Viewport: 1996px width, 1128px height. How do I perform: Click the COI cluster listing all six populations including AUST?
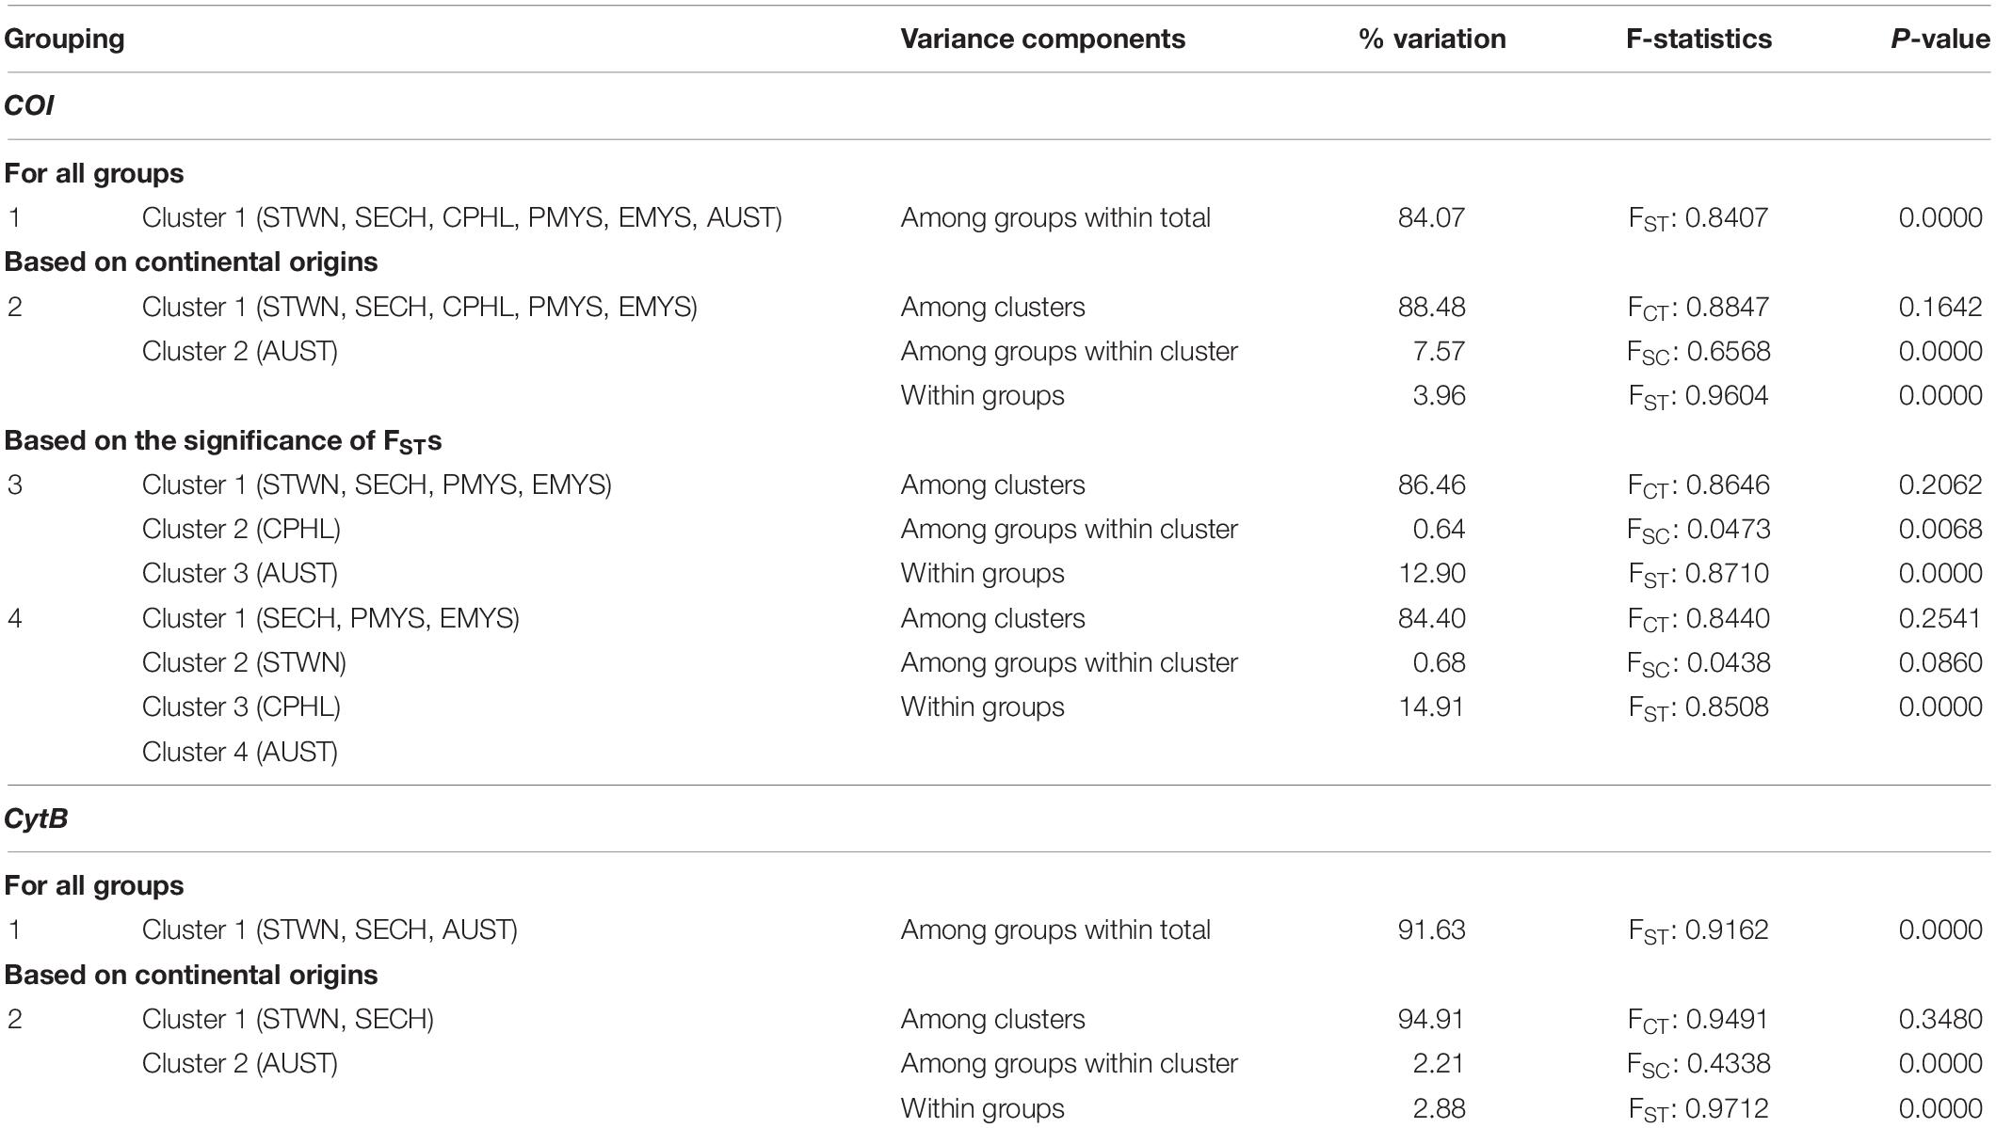[462, 218]
